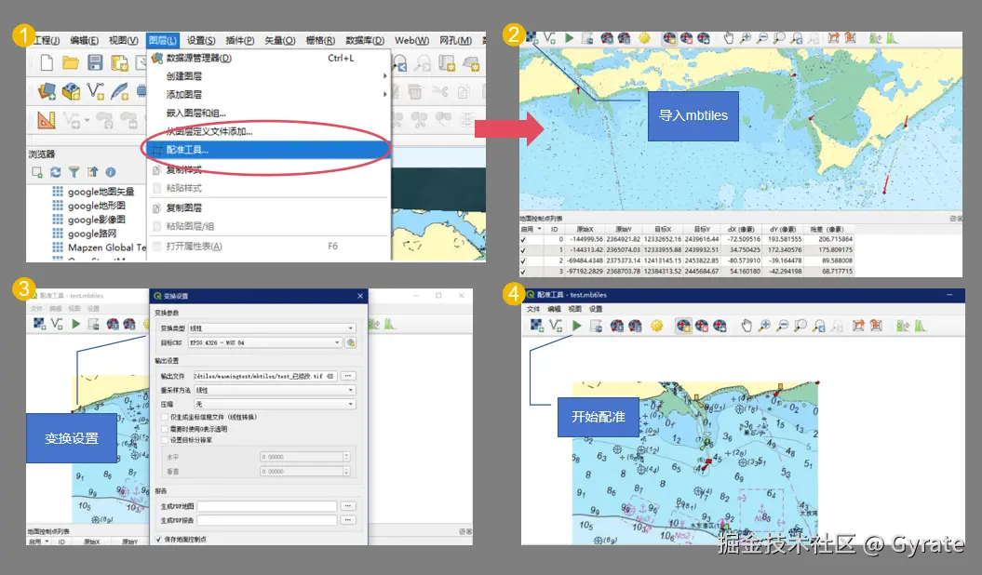Click green Start georeferencing arrow in step 4 window
Image resolution: width=982 pixels, height=575 pixels.
tap(577, 326)
